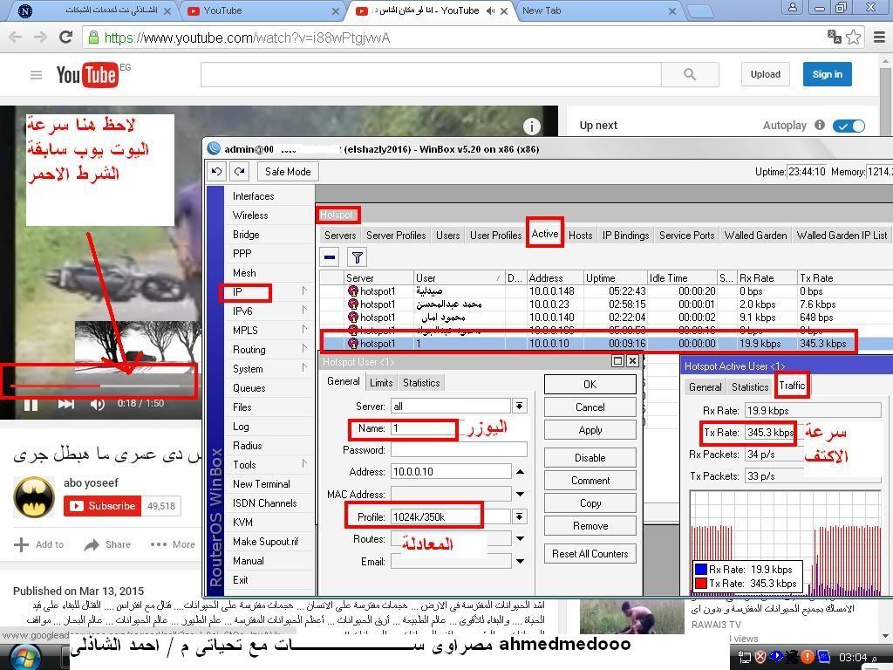Skip to the next video

(65, 404)
